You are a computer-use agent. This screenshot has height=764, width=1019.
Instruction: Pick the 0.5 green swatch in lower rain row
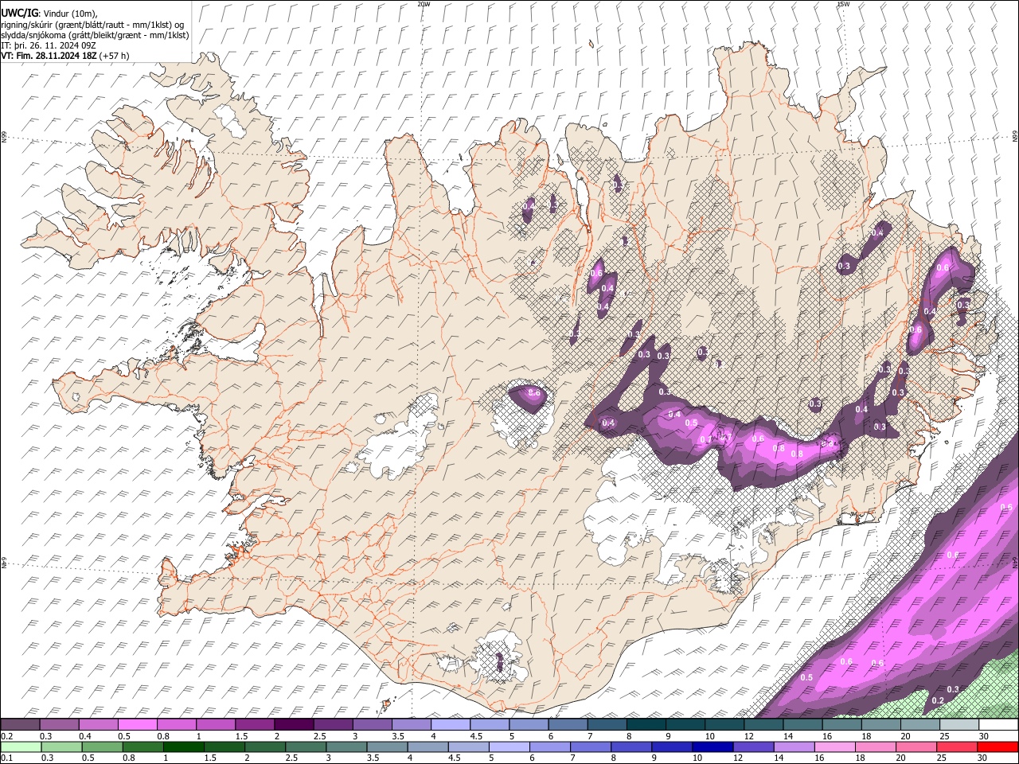[103, 746]
